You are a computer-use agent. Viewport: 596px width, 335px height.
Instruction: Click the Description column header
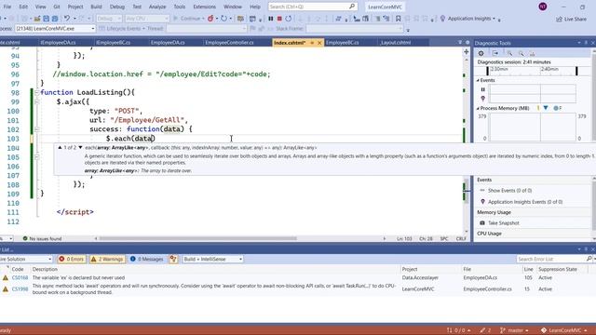click(x=45, y=269)
